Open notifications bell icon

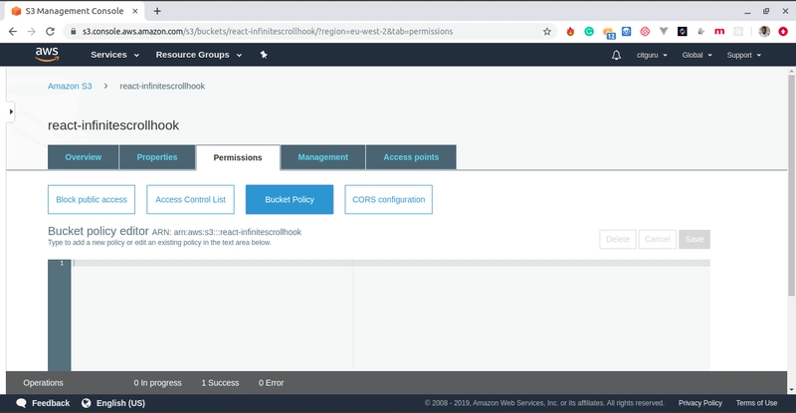616,55
